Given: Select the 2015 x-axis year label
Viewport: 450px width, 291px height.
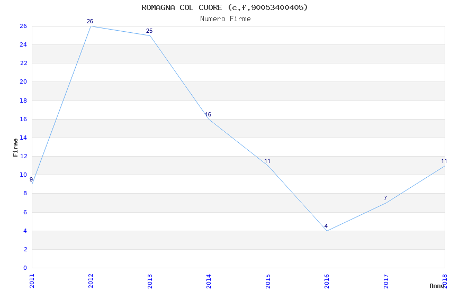Looking at the screenshot, I should pyautogui.click(x=268, y=281).
